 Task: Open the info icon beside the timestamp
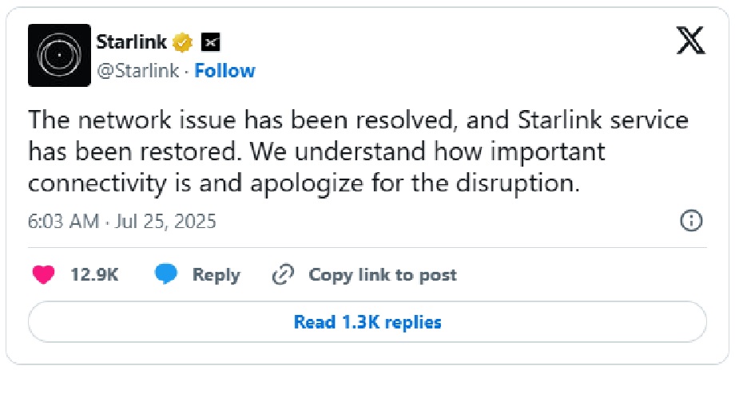tap(690, 221)
